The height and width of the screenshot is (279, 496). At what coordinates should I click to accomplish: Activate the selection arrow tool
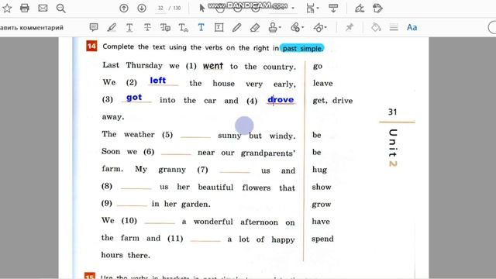201,9
